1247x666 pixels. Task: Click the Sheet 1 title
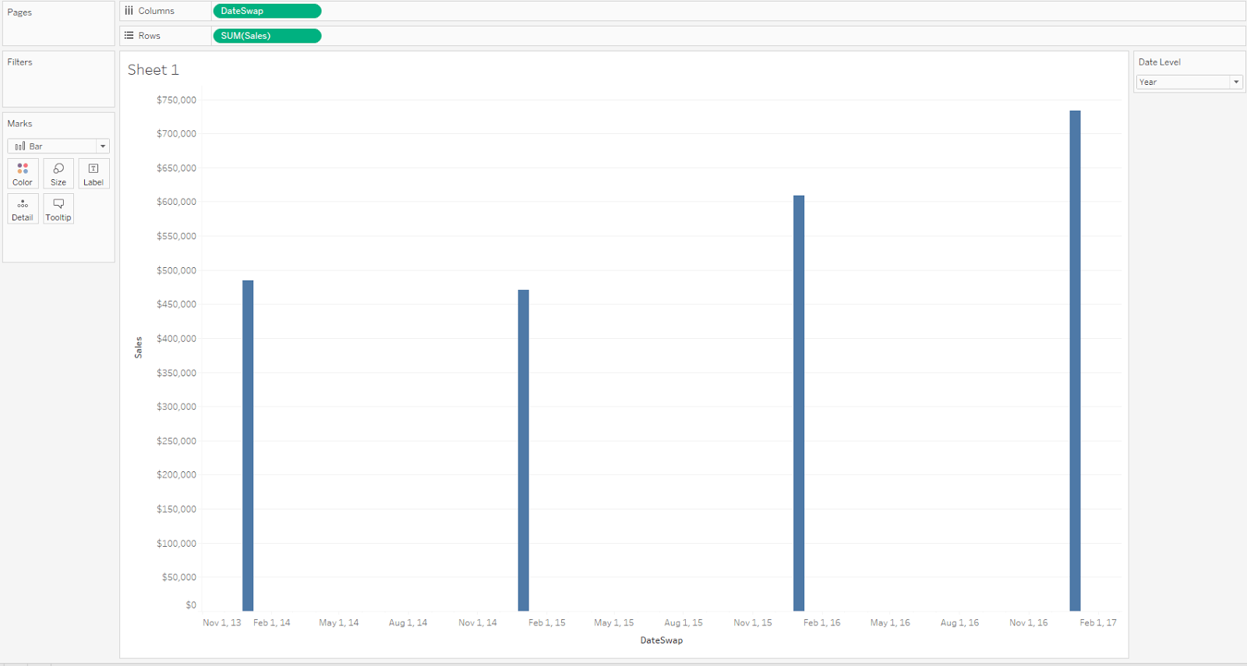tap(154, 70)
